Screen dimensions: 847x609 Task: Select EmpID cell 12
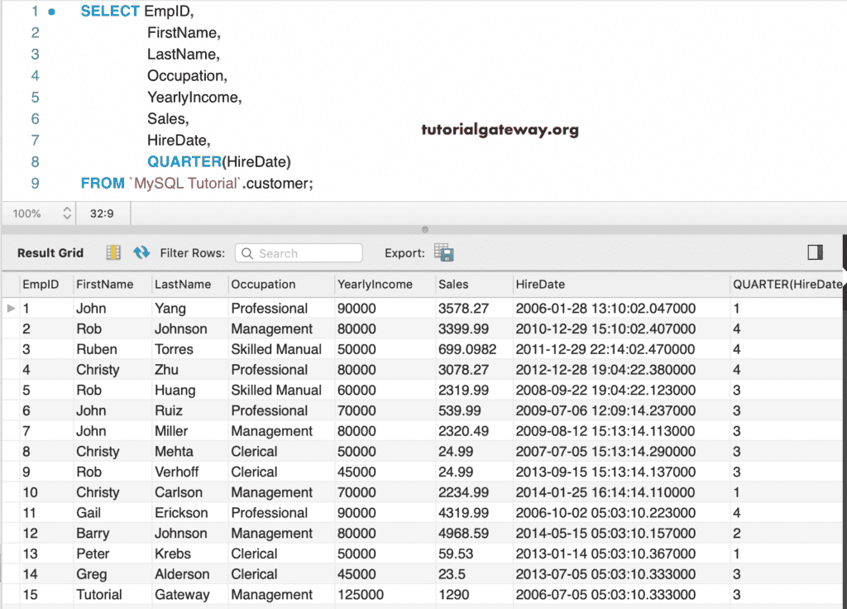point(46,534)
